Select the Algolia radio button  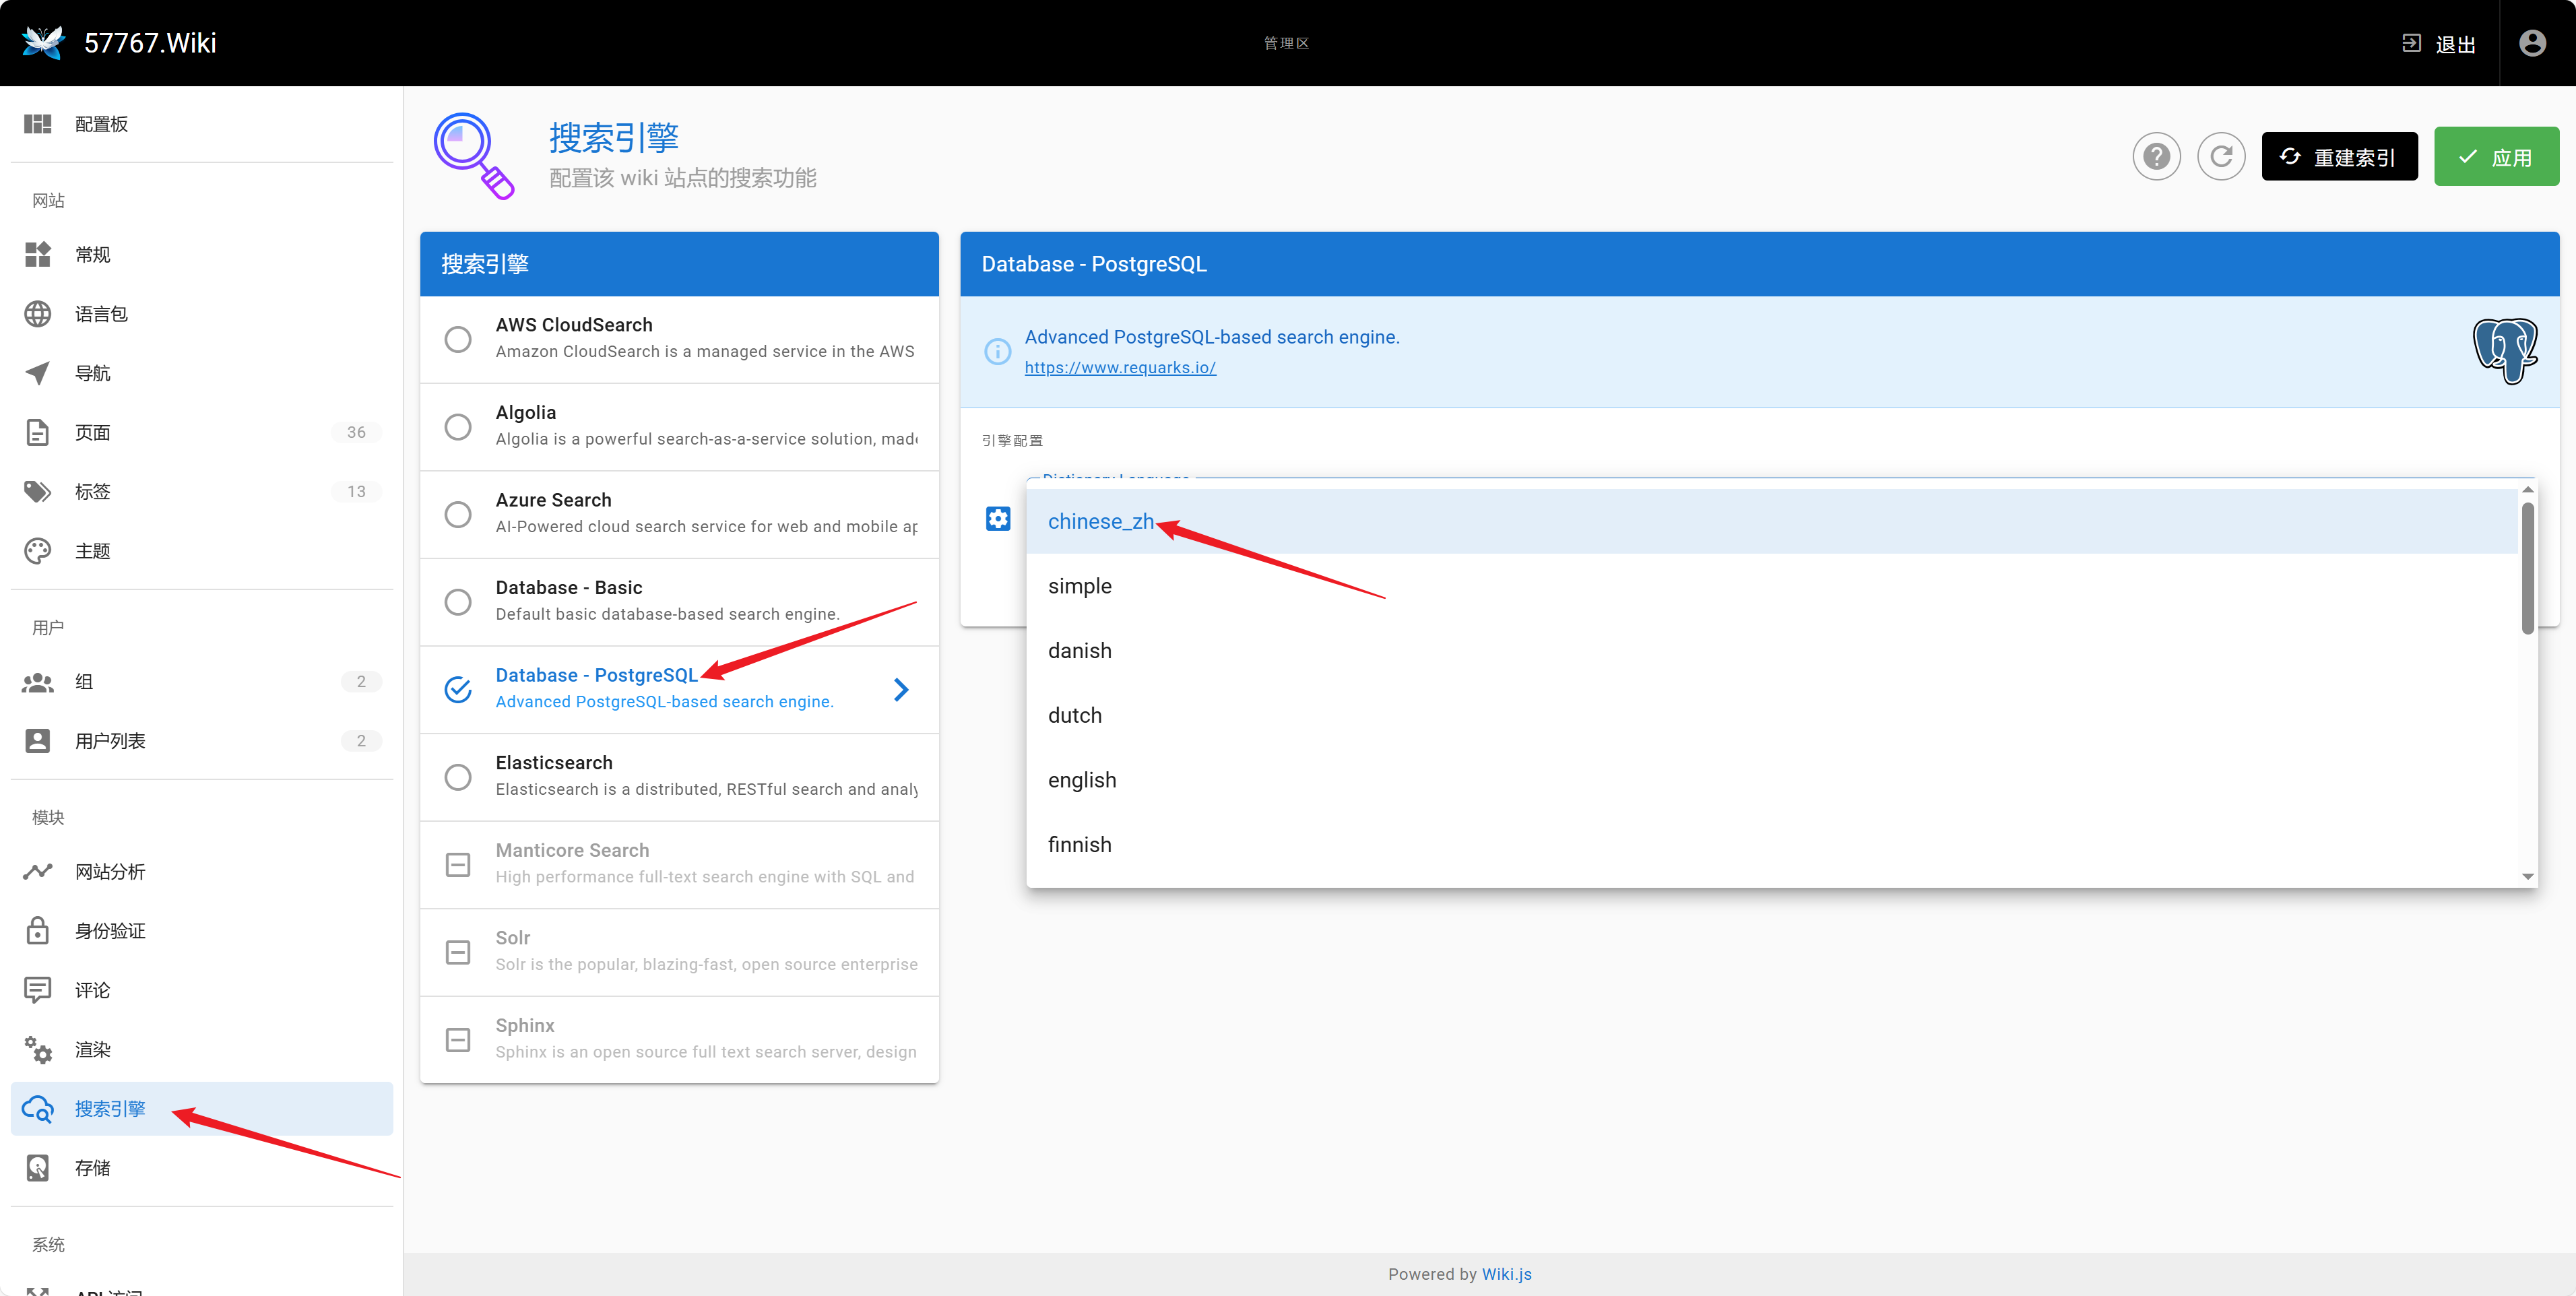[x=458, y=427]
